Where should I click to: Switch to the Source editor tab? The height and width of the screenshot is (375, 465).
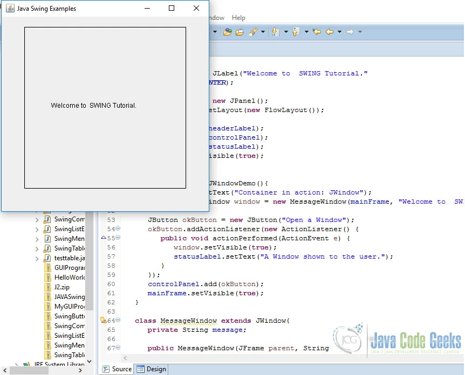[x=117, y=369]
